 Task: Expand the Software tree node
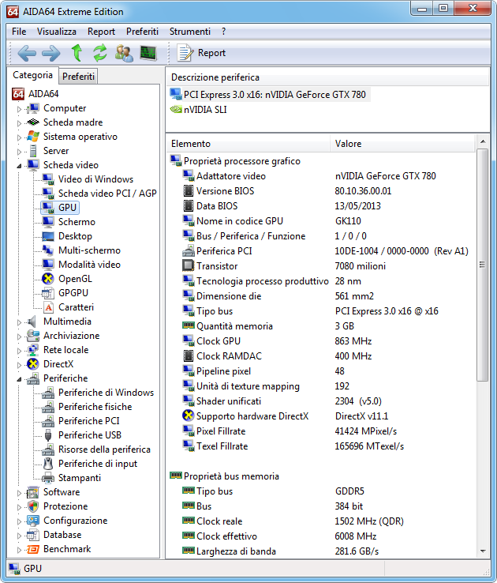point(19,493)
